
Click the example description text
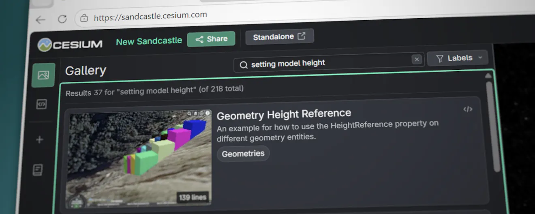tap(327, 131)
